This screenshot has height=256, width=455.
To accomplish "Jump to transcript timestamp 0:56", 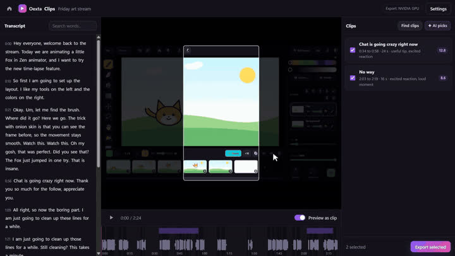I will (x=8, y=181).
